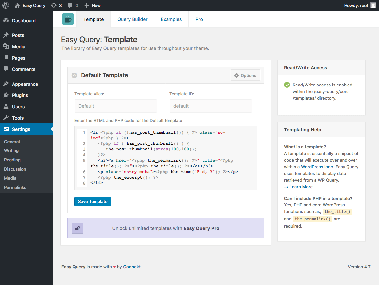Click the New plus icon

click(x=87, y=5)
